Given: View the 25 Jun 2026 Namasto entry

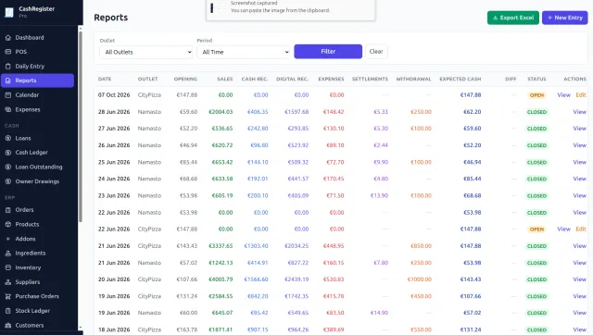Looking at the screenshot, I should point(579,162).
